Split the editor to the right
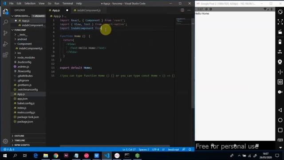284x160 pixels. point(182,10)
